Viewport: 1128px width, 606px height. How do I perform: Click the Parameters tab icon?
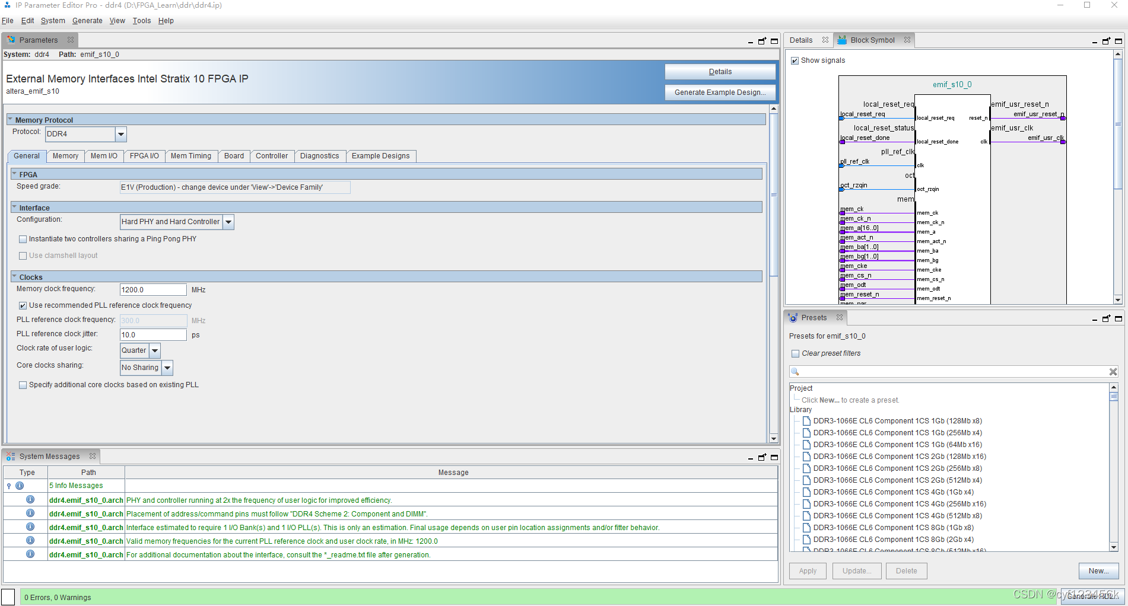11,40
